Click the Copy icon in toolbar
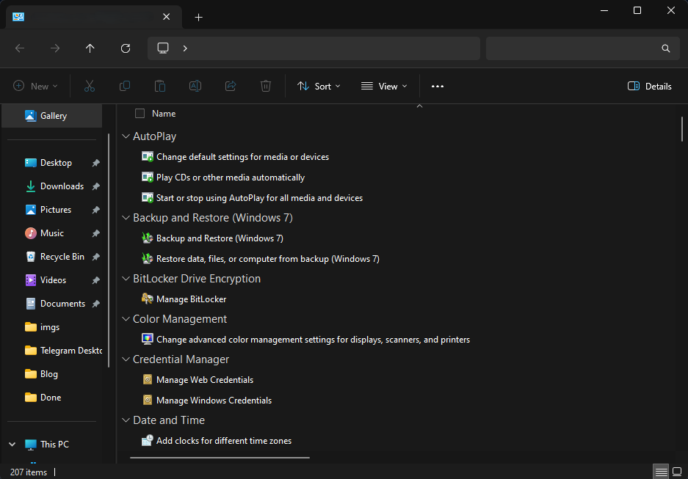 (x=125, y=86)
